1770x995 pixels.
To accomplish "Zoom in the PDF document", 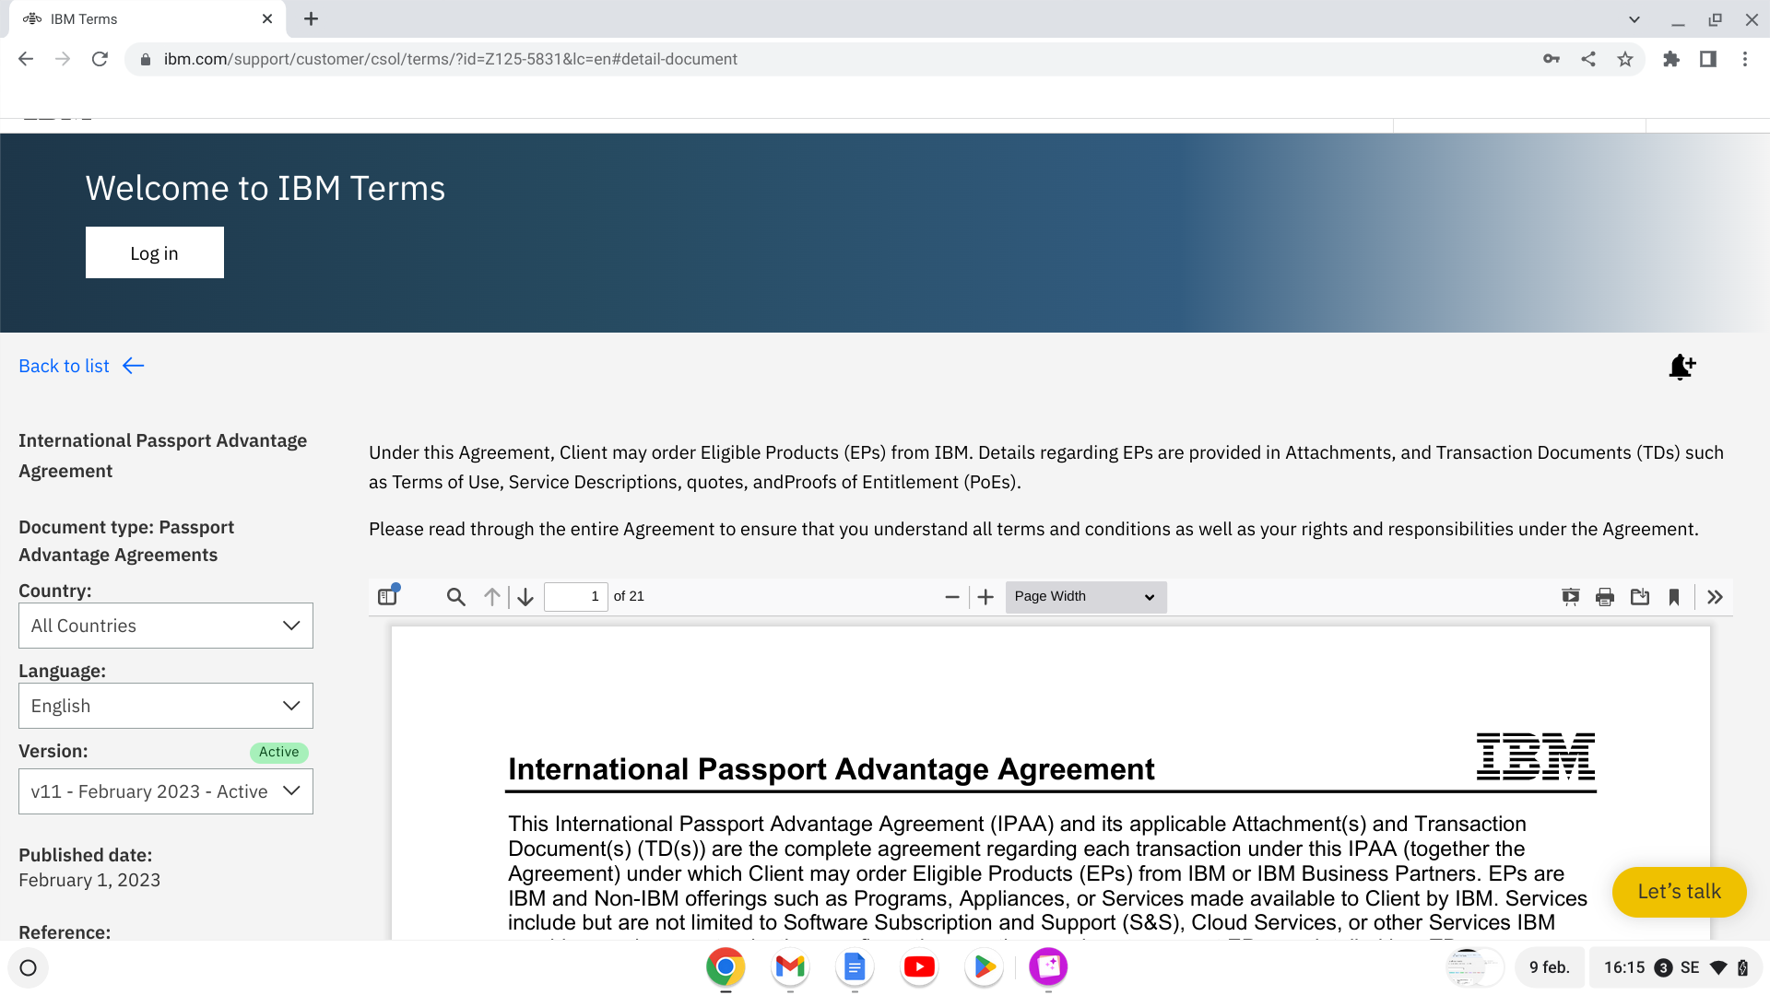I will [985, 597].
